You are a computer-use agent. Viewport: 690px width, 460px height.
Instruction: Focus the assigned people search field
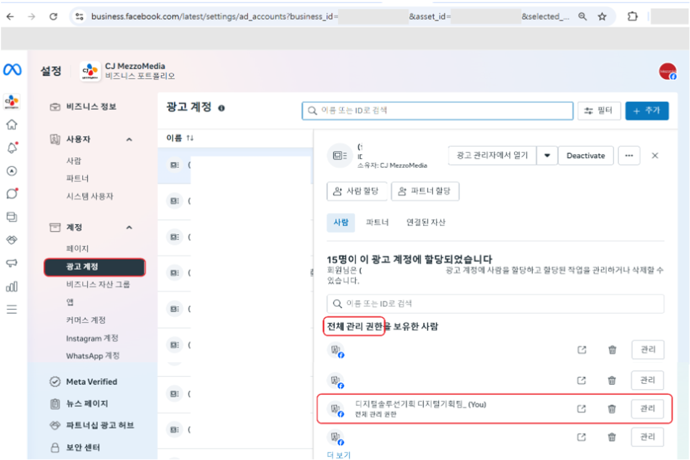coord(495,304)
